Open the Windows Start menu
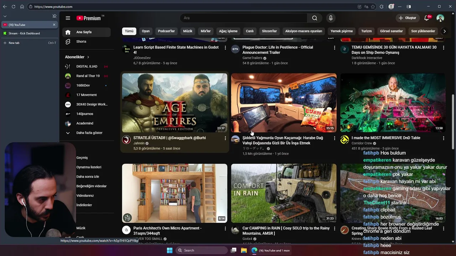 (170, 250)
